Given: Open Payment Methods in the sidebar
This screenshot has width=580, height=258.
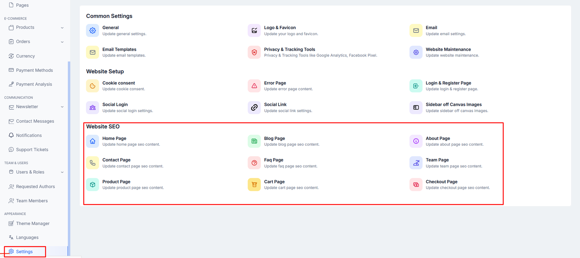Looking at the screenshot, I should tap(34, 70).
